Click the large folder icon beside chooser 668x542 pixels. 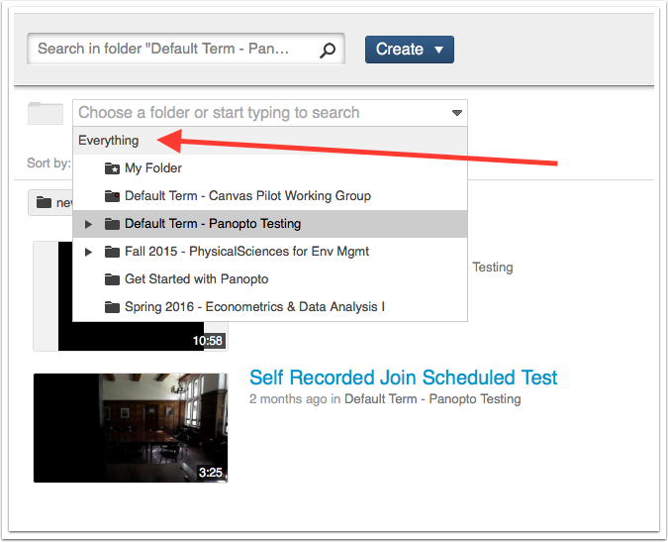click(46, 113)
